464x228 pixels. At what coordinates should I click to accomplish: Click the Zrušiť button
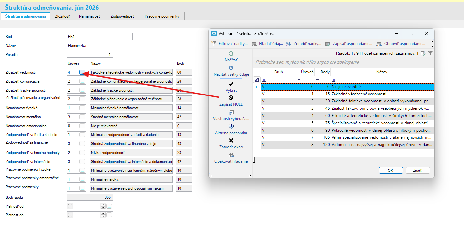(x=418, y=170)
